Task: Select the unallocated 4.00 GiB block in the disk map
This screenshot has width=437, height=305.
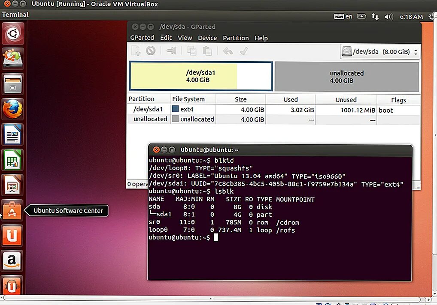Action: 347,77
